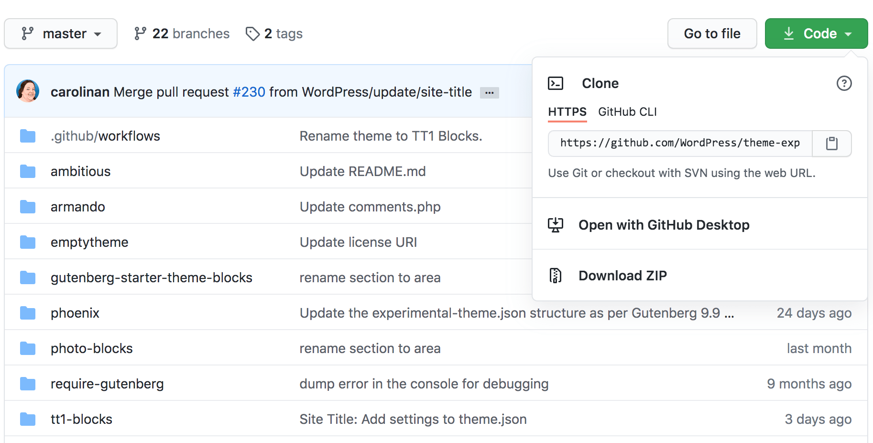This screenshot has height=443, width=873.
Task: Click the tt1-blocks folder icon
Action: pyautogui.click(x=28, y=420)
